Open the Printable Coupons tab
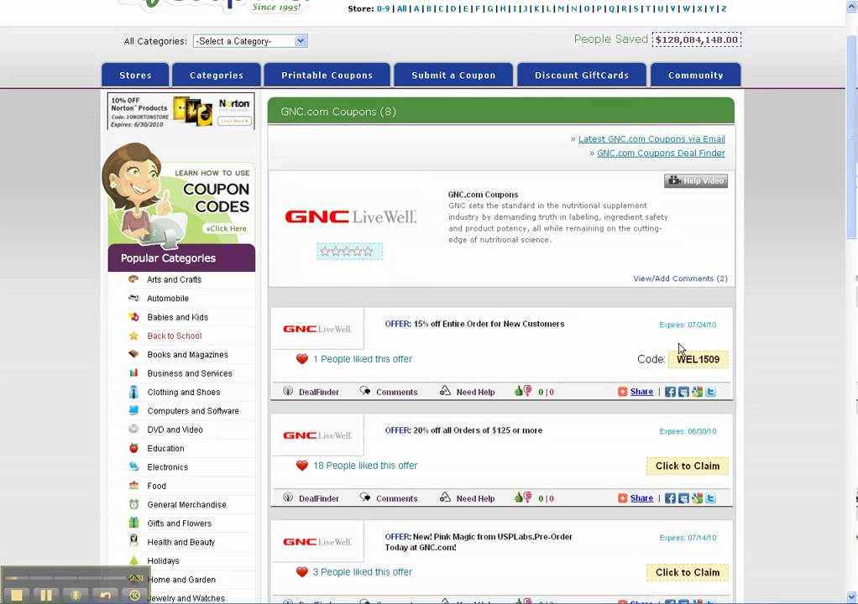 [327, 75]
